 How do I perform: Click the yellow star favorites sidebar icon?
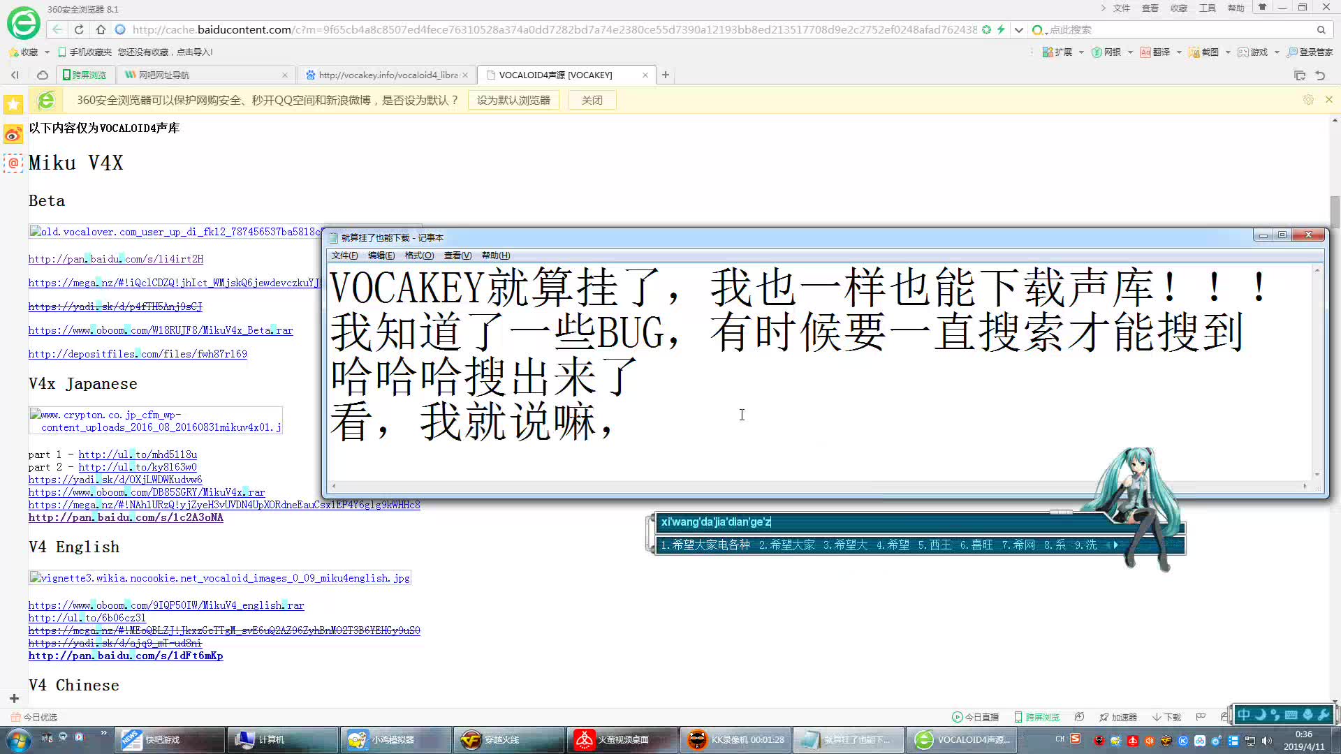click(13, 105)
